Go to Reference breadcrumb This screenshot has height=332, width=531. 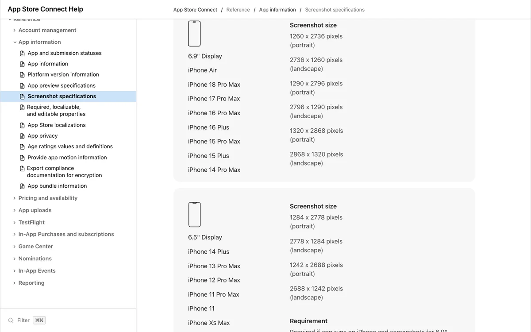tap(238, 10)
